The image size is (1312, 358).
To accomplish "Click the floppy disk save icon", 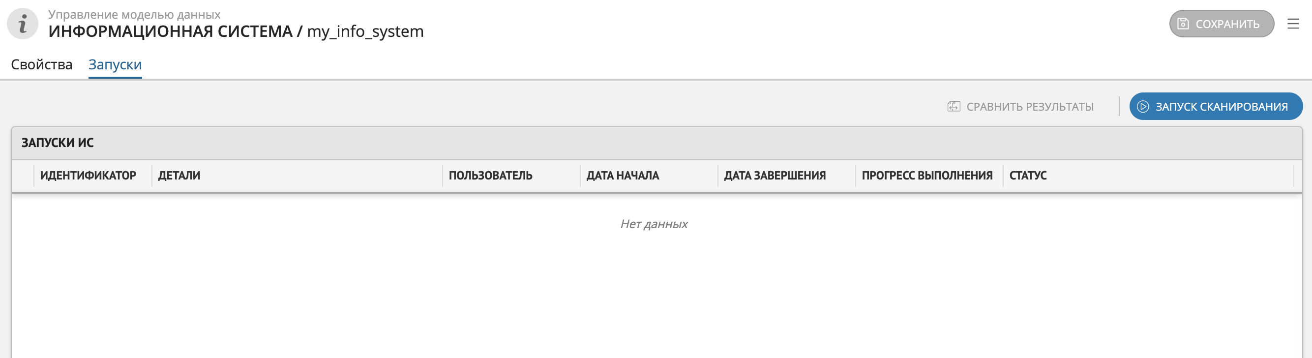I will point(1183,24).
